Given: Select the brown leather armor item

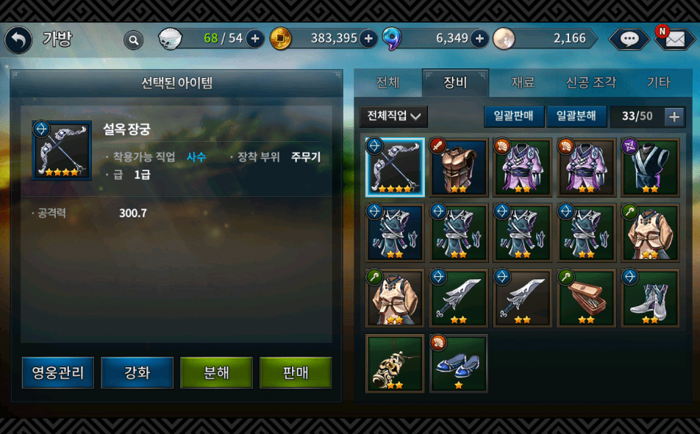Looking at the screenshot, I should click(x=459, y=167).
